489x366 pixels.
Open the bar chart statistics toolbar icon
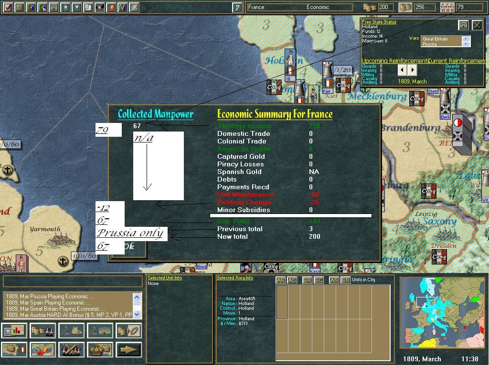tap(31, 7)
